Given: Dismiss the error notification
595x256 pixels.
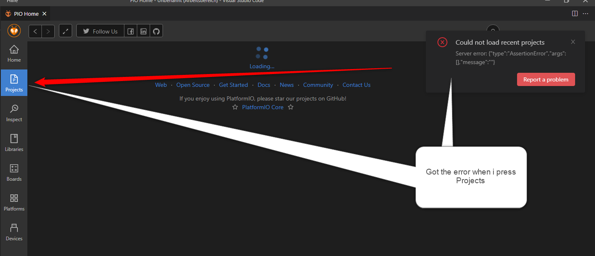Looking at the screenshot, I should (x=573, y=42).
